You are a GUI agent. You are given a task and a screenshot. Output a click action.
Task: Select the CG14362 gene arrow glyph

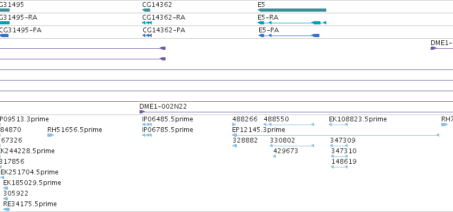pyautogui.click(x=146, y=10)
